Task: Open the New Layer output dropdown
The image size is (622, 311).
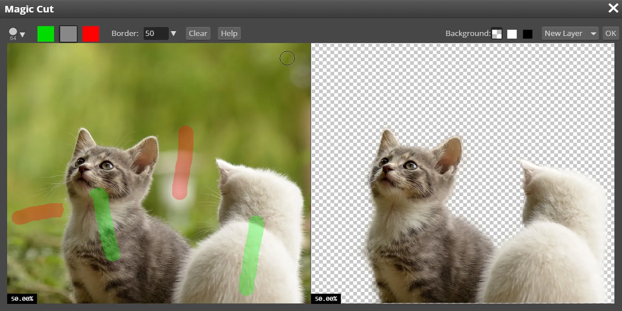Action: 570,33
